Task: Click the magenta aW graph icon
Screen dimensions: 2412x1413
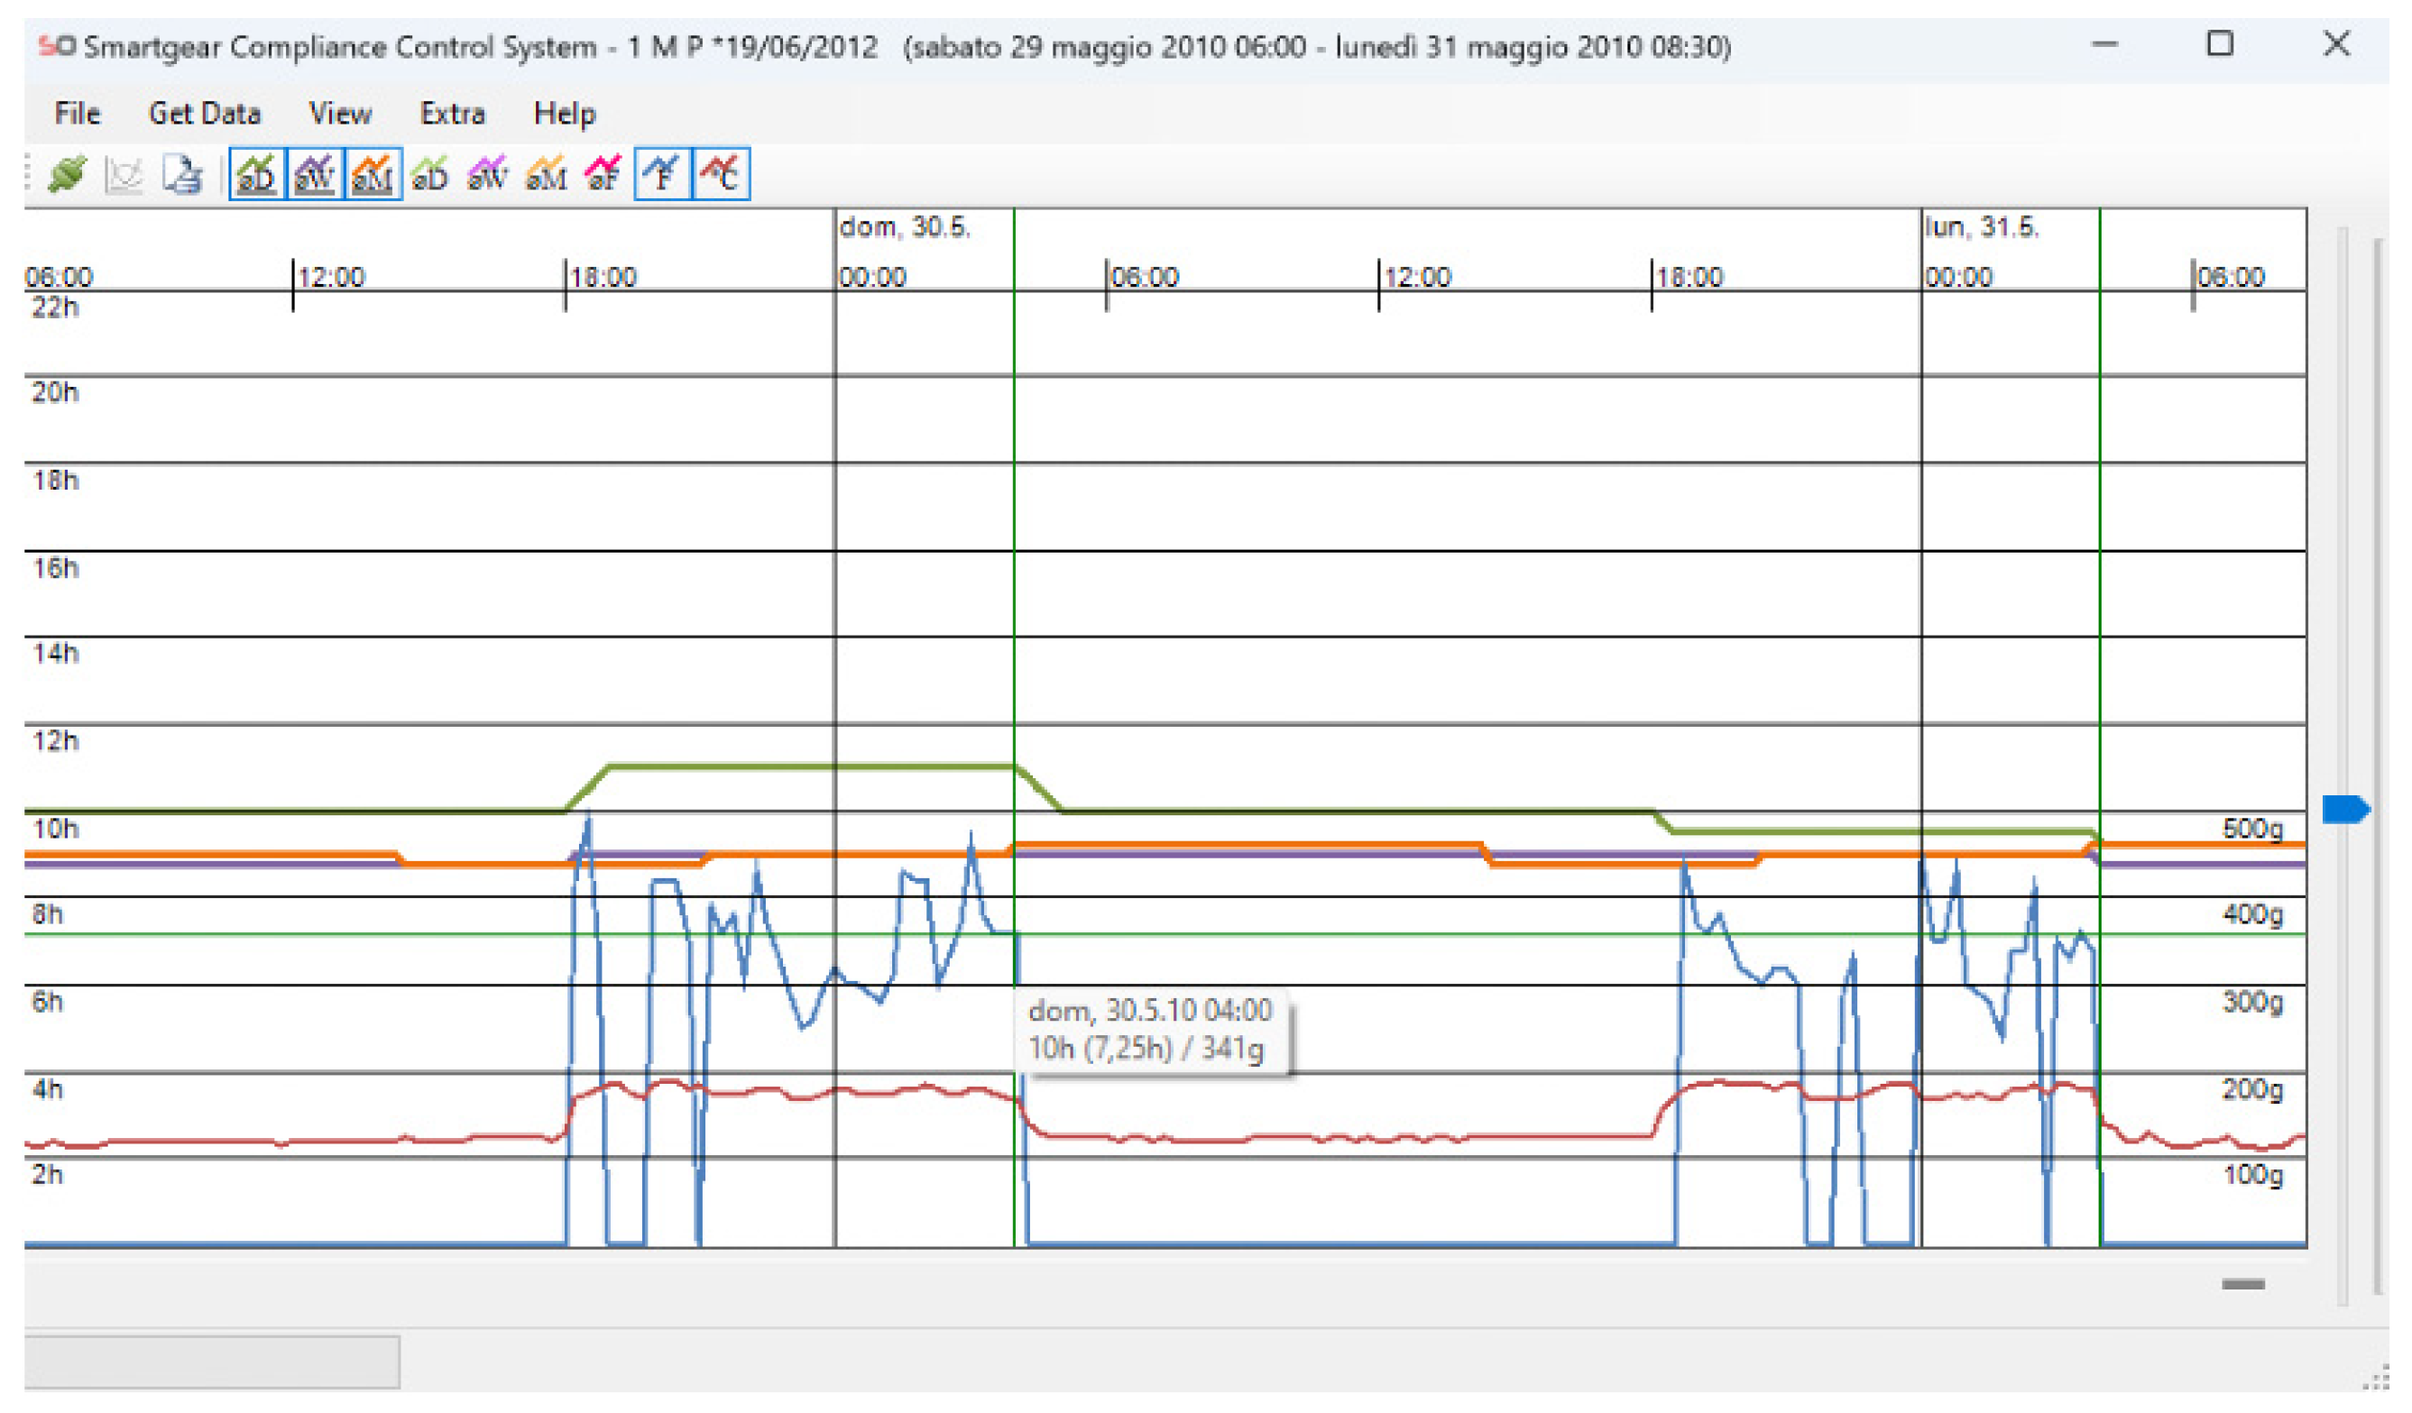Action: 487,175
